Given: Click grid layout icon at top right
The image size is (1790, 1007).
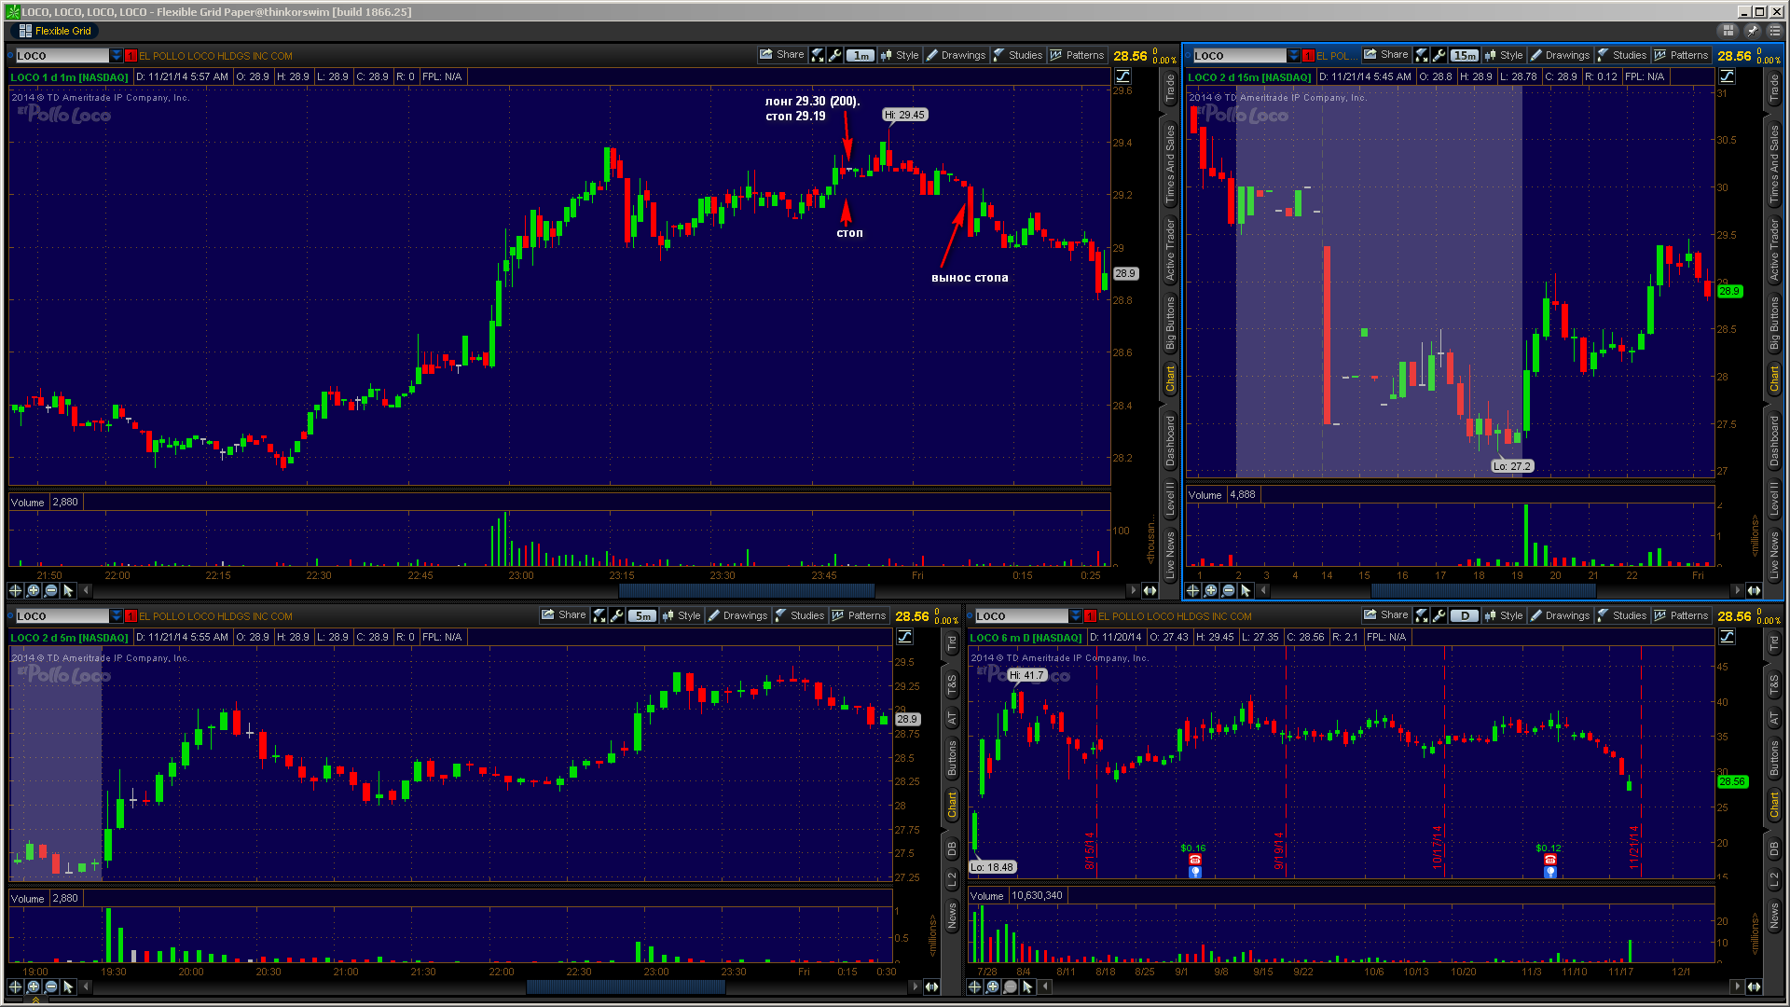Looking at the screenshot, I should tap(1728, 31).
